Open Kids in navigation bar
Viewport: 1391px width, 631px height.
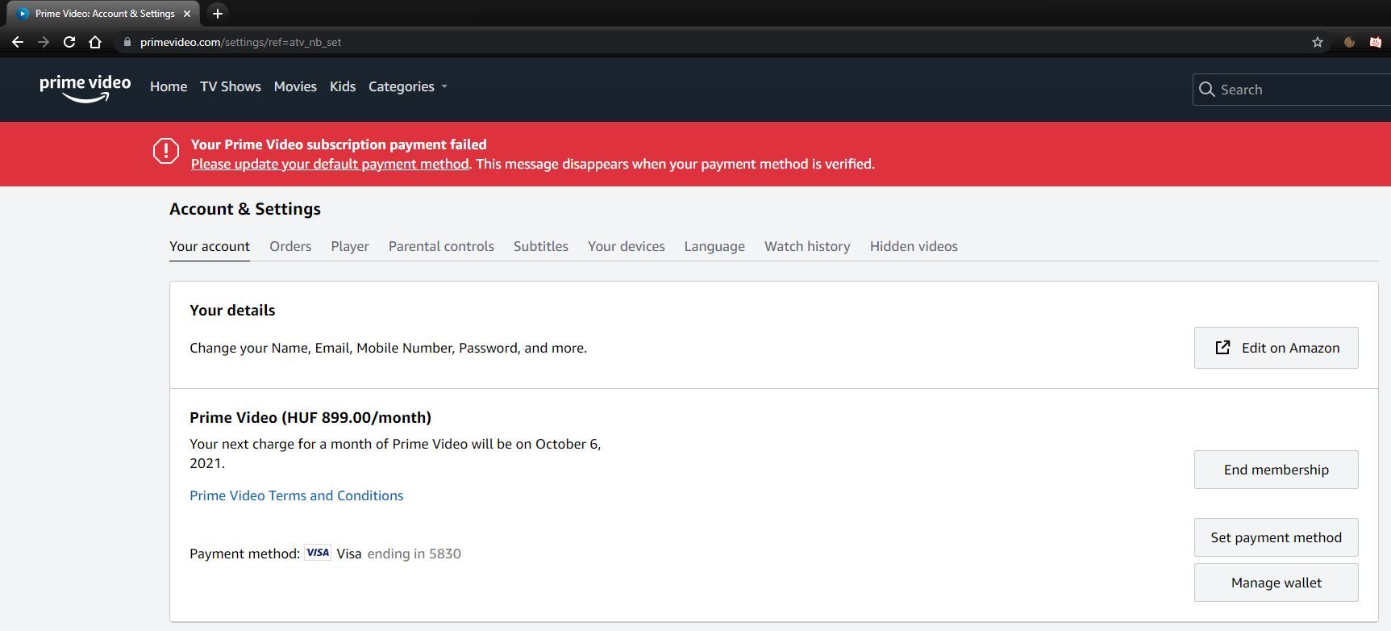[x=343, y=86]
